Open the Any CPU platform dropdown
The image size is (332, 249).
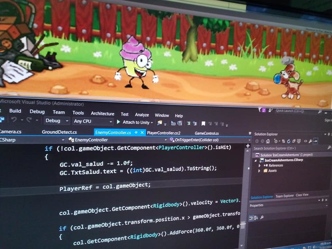tap(93, 121)
